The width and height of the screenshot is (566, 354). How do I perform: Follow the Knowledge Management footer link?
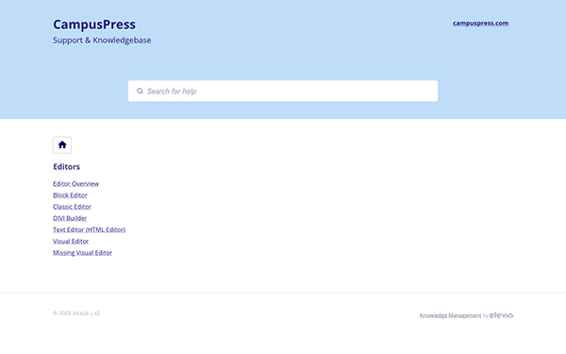450,315
